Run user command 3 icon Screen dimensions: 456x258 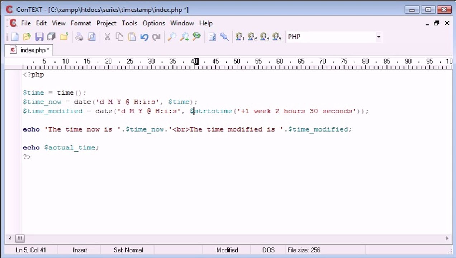pyautogui.click(x=265, y=37)
